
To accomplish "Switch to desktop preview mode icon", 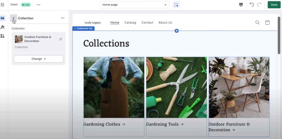I will pyautogui.click(x=241, y=5).
